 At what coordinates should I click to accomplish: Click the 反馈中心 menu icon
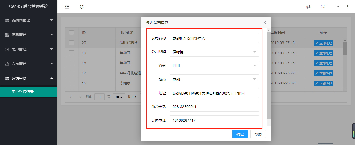7,78
